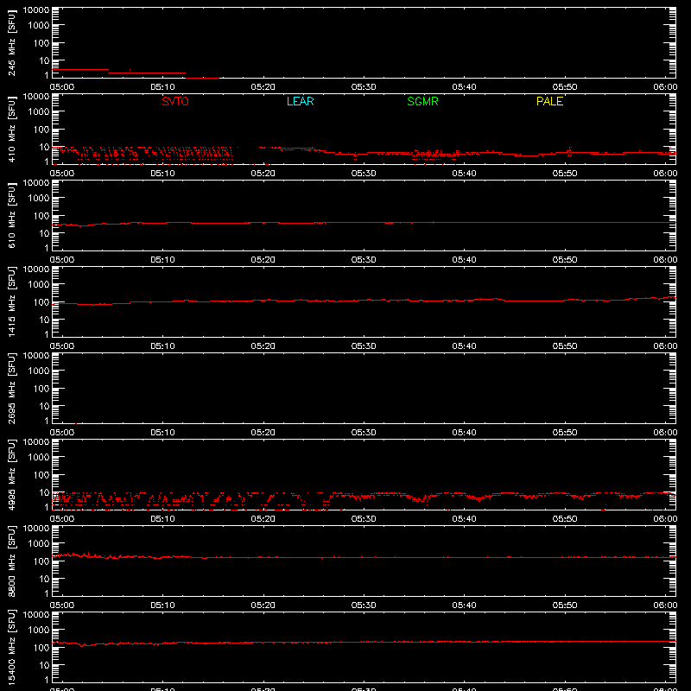Click the 05:30 time label of the 8800 MHz plot
Image resolution: width=691 pixels, height=691 pixels.
[x=364, y=605]
